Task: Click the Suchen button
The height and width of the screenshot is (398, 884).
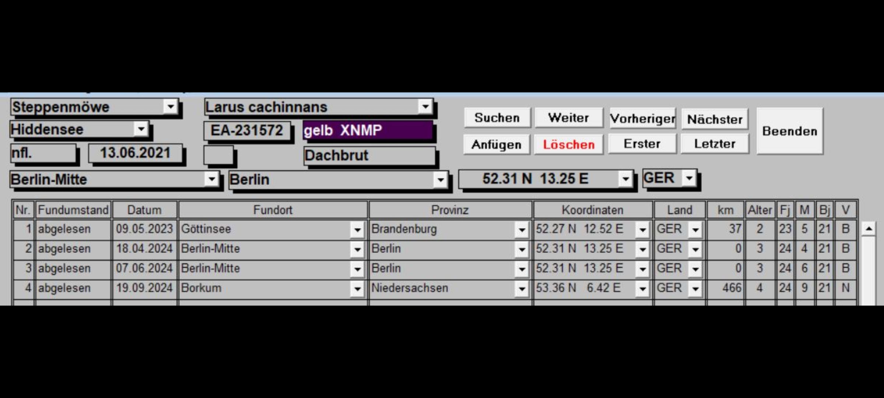Action: (497, 118)
